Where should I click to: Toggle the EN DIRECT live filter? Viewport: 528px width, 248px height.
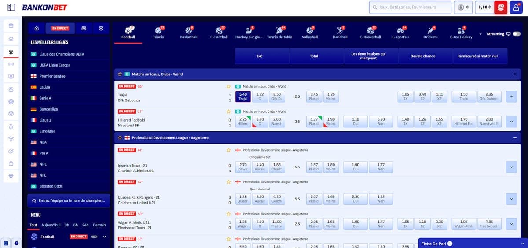click(x=60, y=28)
